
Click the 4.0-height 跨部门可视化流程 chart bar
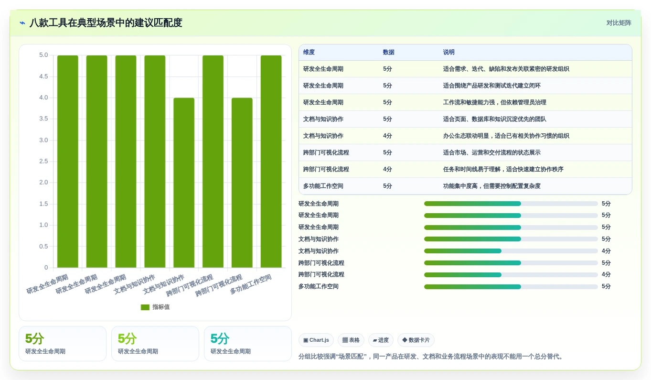click(242, 183)
